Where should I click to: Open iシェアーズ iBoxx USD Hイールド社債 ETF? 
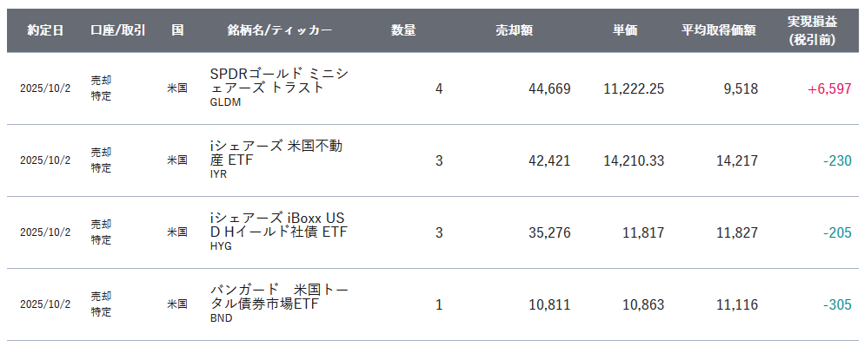[278, 225]
